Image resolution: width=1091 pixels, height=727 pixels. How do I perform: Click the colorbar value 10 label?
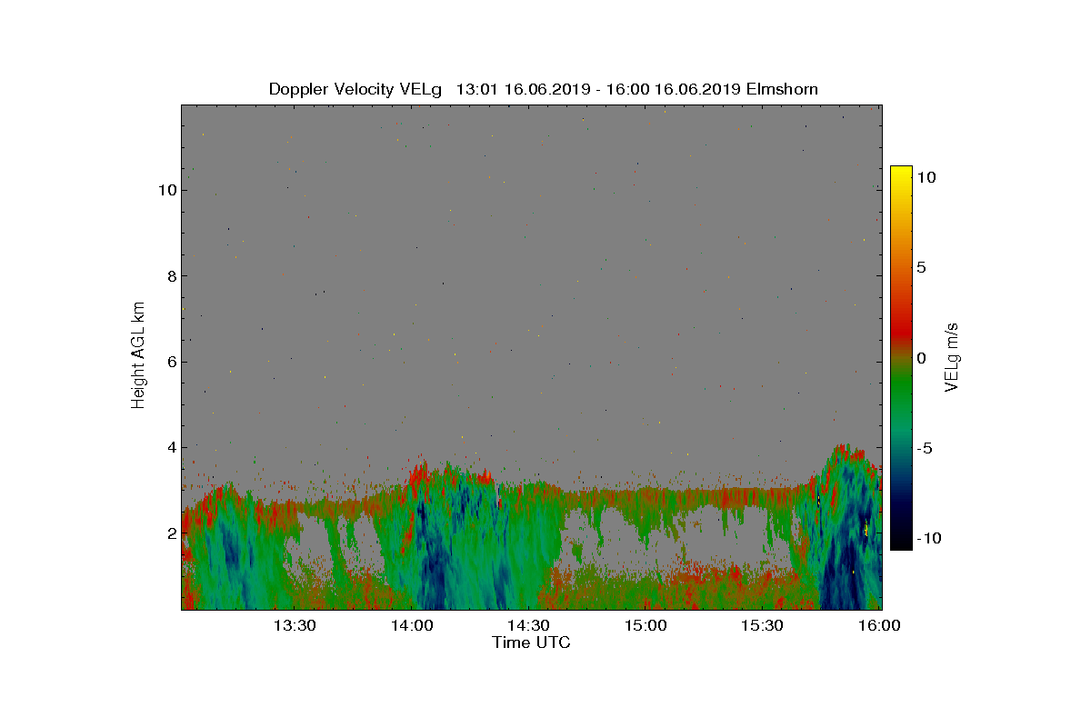pos(926,178)
